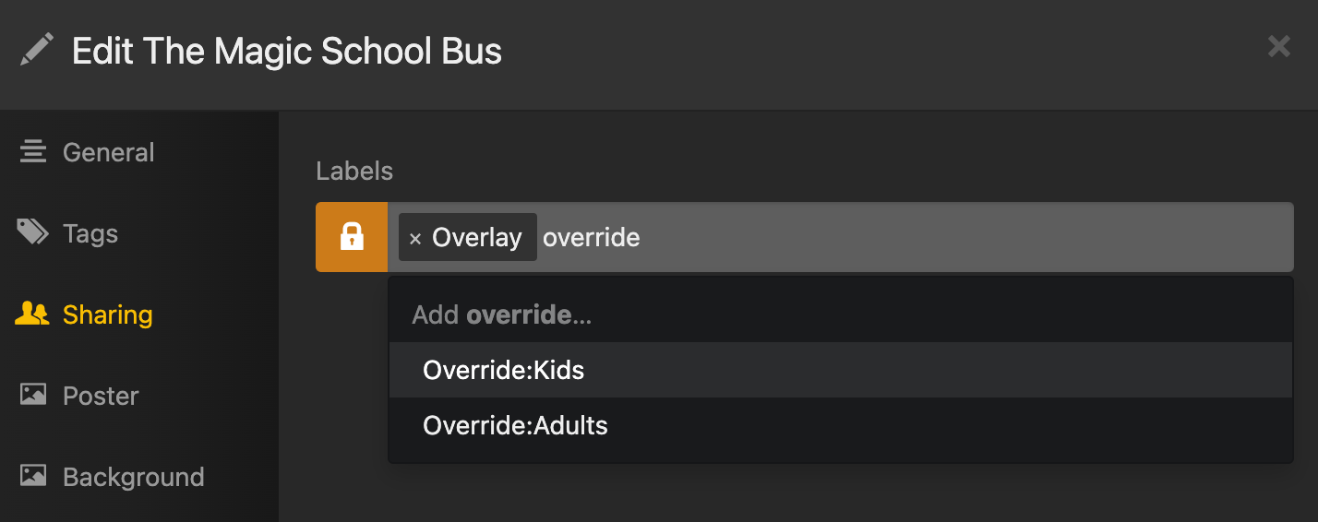Toggle the orange lock on the Labels field

click(352, 237)
